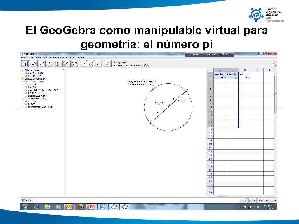Select the New Point tool
This screenshot has height=224, width=299.
(34, 64)
